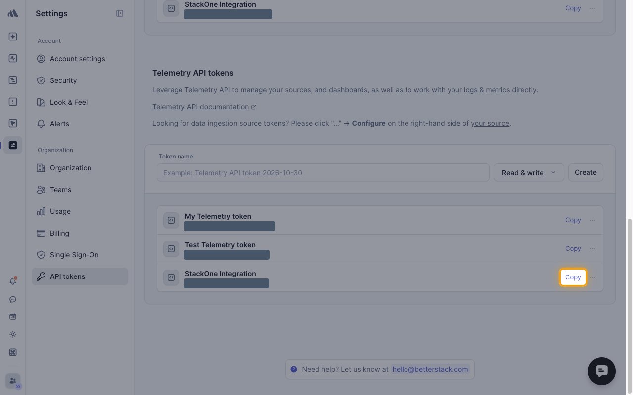Image resolution: width=633 pixels, height=395 pixels.
Task: Open the Read & write permission dropdown
Action: [x=529, y=172]
